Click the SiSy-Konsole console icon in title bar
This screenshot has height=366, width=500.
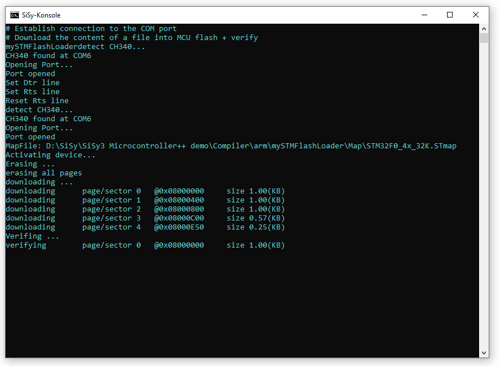(14, 15)
